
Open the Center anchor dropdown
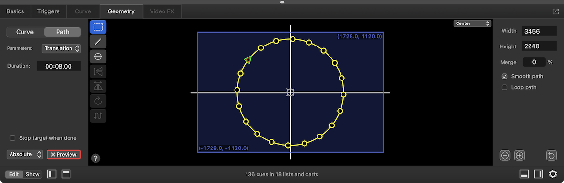(x=472, y=23)
